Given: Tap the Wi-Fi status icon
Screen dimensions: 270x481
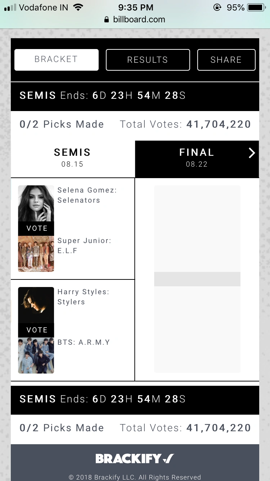Looking at the screenshot, I should [x=78, y=7].
